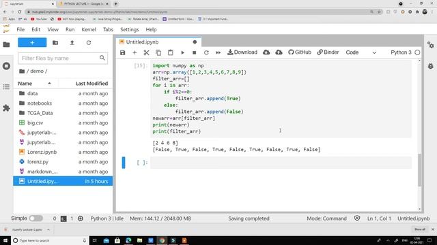Click the cloud upload icon before GitHub
Screen dimensions: 437x245
point(279,52)
